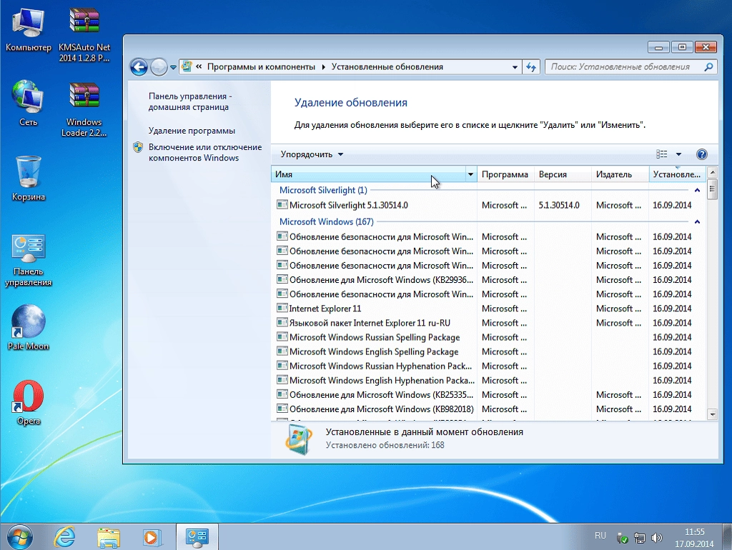Click the vertical scrollbar thumb

click(712, 189)
